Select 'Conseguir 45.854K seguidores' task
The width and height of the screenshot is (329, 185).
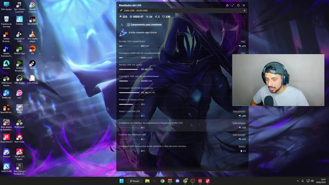tap(182, 90)
